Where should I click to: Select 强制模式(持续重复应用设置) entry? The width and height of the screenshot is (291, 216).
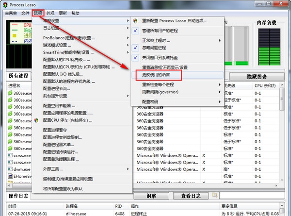point(81,179)
